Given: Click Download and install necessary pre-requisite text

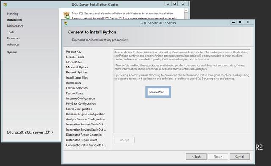Looking at the screenshot, I should click(x=100, y=40).
